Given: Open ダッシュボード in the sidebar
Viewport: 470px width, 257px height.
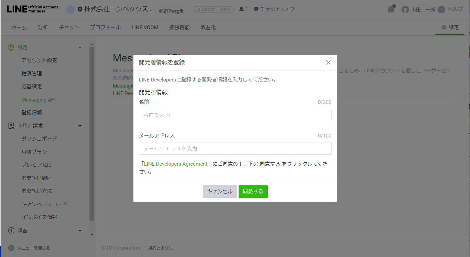Looking at the screenshot, I should [x=39, y=139].
